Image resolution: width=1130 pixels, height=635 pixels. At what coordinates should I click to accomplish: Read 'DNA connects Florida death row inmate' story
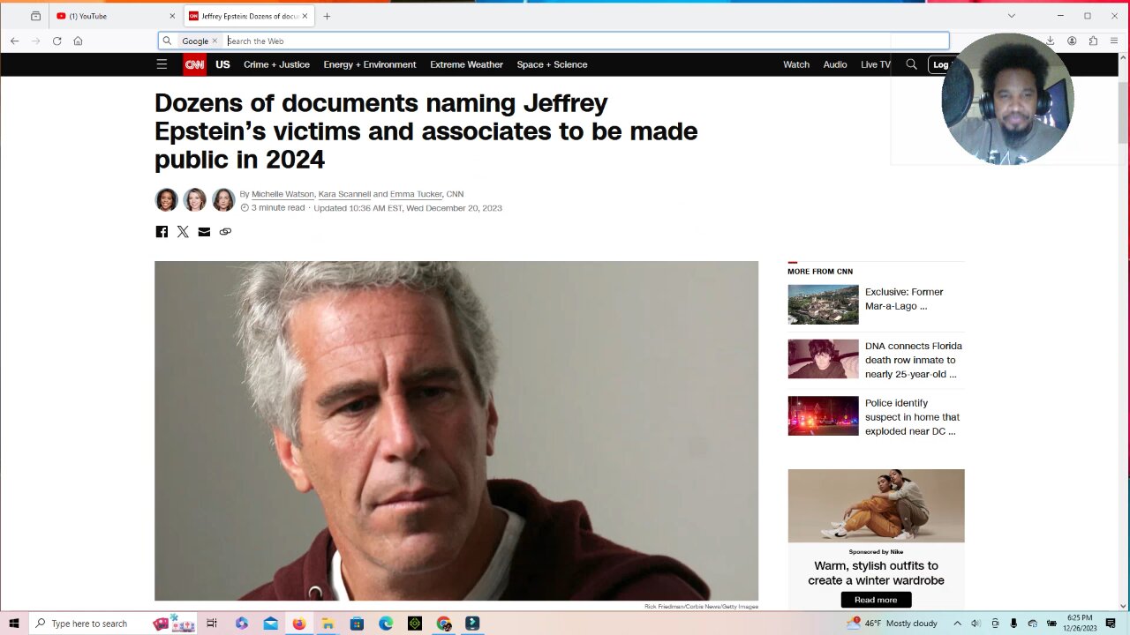(914, 360)
